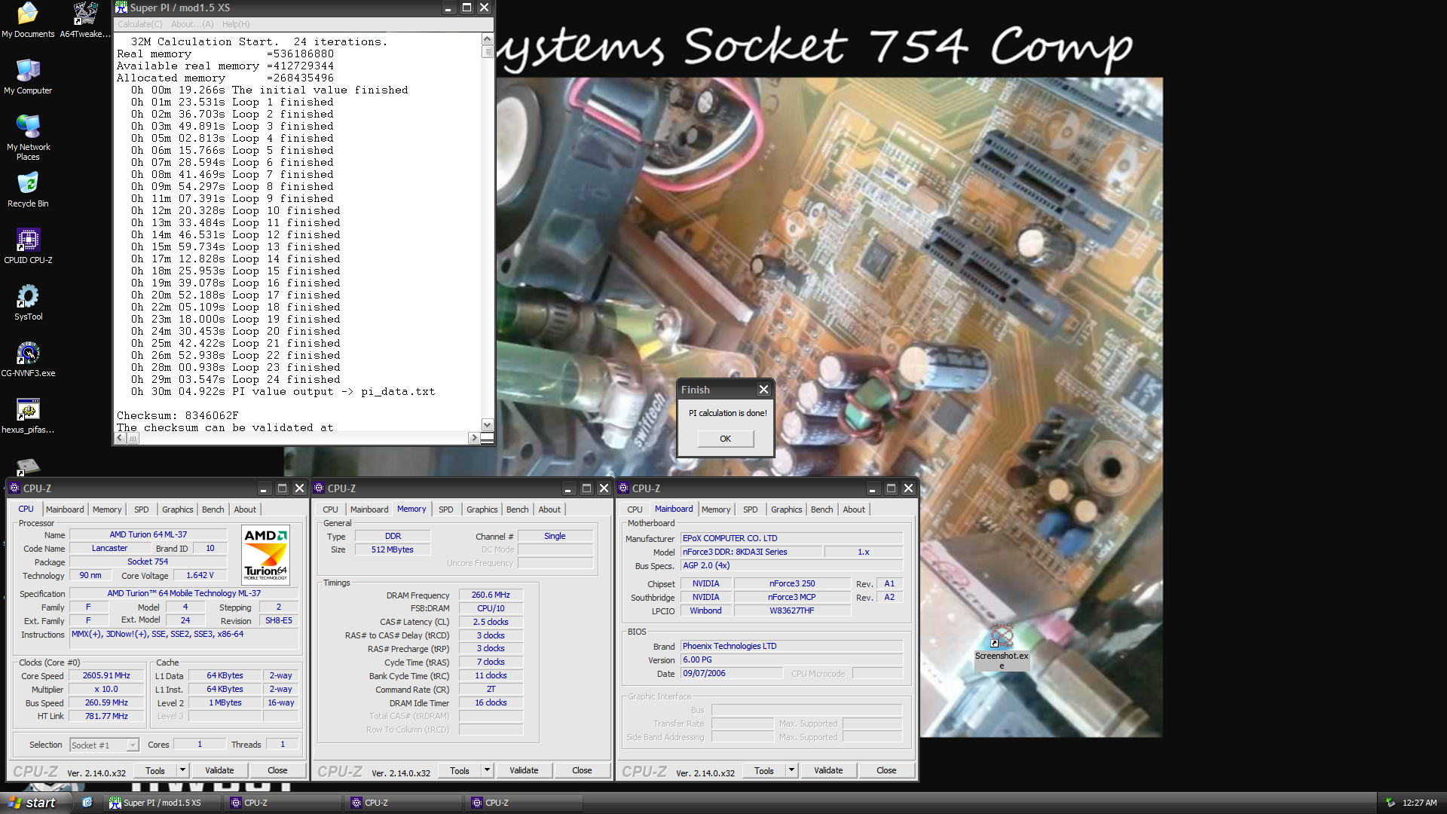Select SPD tab in right CPU-Z window

click(x=751, y=510)
